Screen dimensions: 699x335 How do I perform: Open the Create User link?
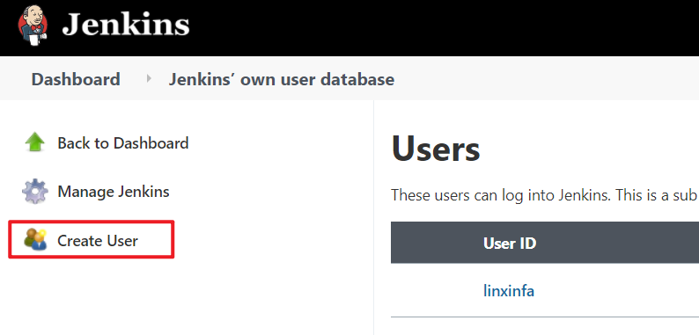[98, 241]
